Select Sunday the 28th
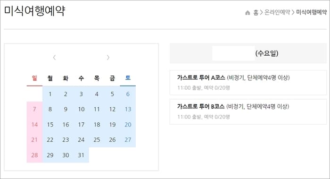 pos(34,155)
